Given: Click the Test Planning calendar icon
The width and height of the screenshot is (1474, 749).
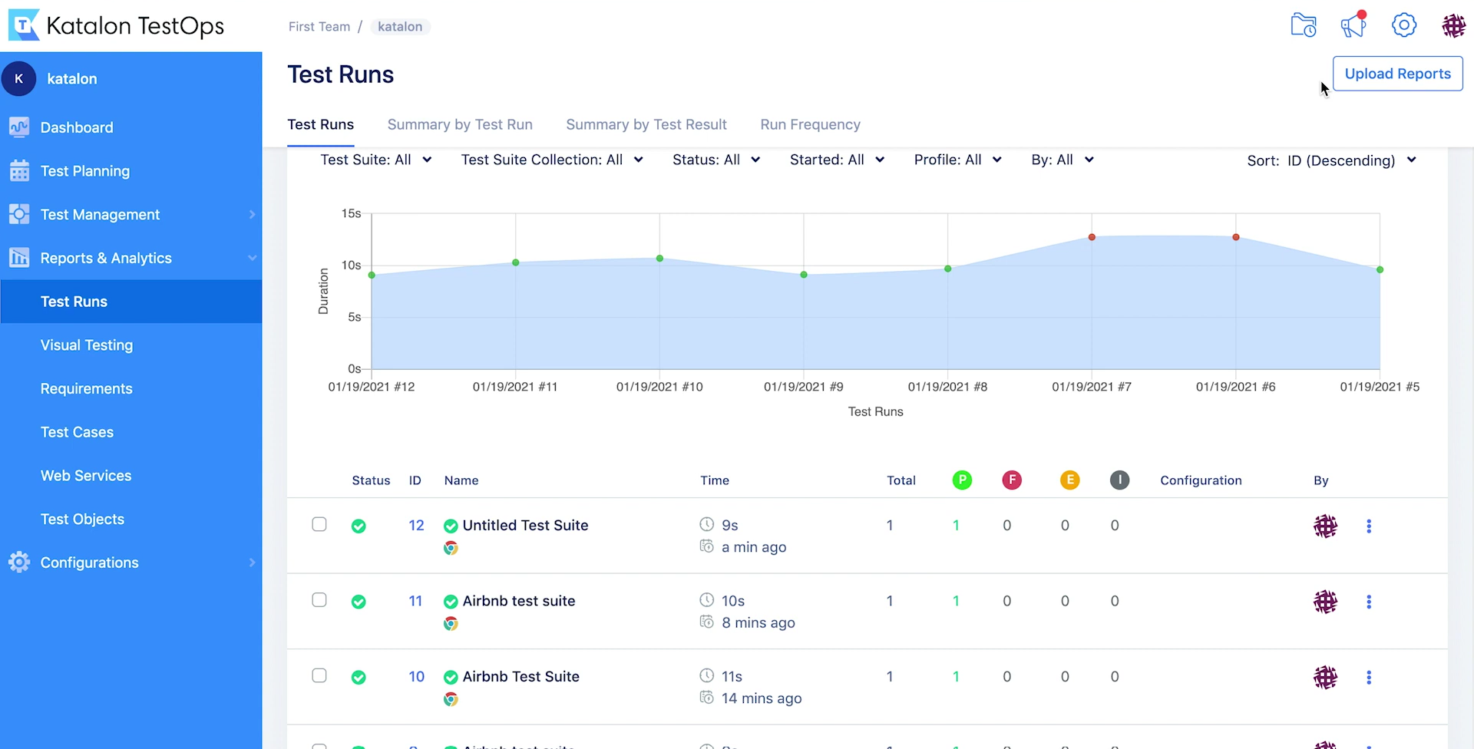Looking at the screenshot, I should (x=19, y=170).
